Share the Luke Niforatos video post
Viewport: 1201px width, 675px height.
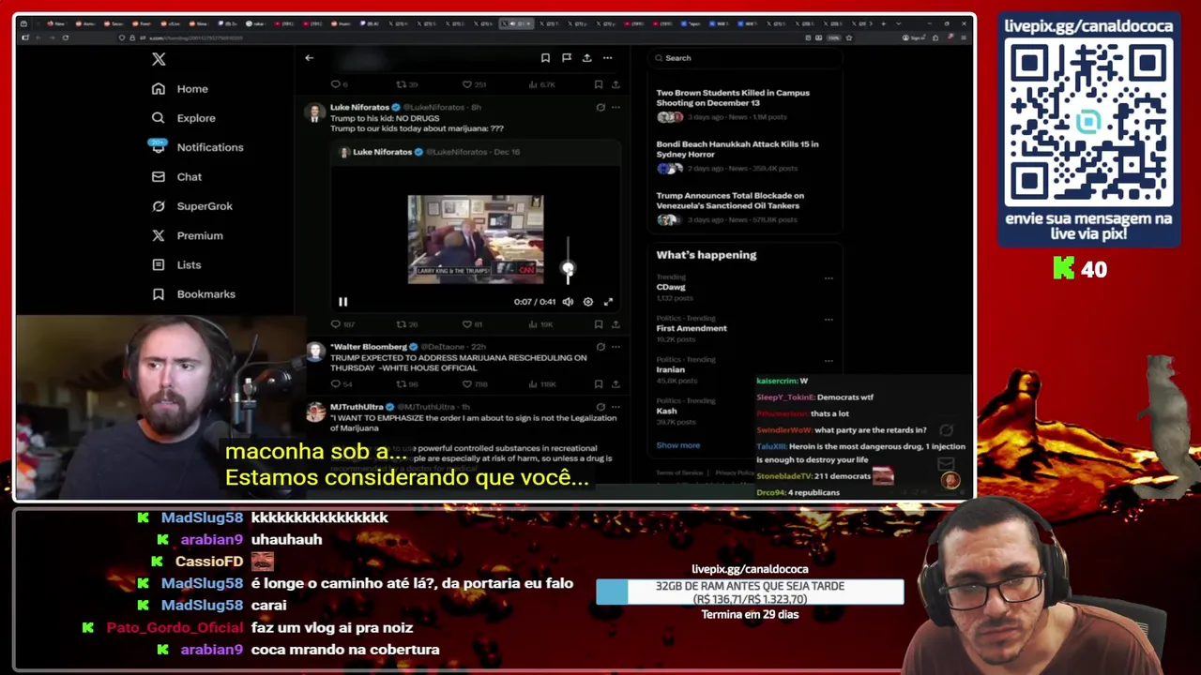pyautogui.click(x=616, y=324)
